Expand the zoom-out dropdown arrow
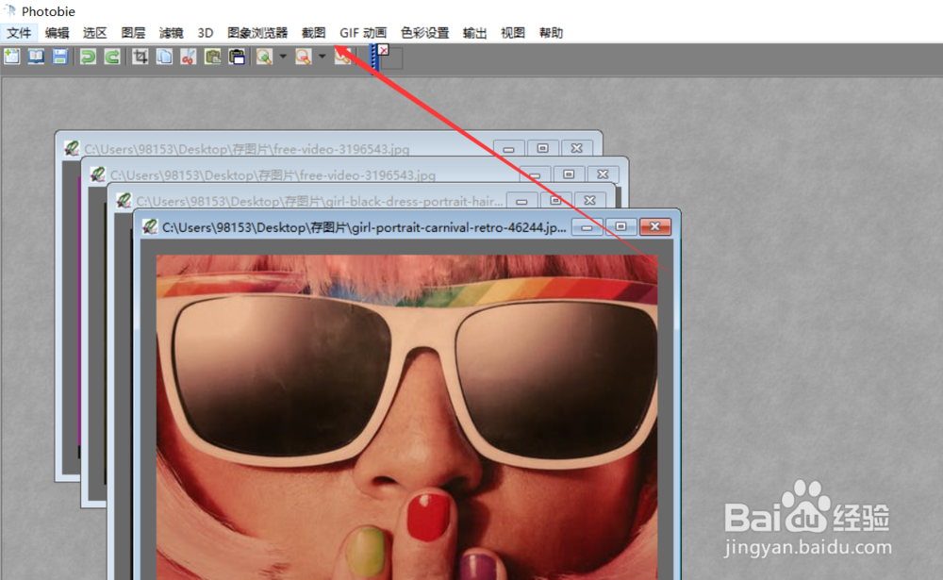Viewport: 943px width, 580px height. [323, 57]
